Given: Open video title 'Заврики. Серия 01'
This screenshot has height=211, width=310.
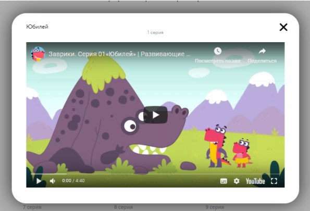Looking at the screenshot, I should pos(119,54).
